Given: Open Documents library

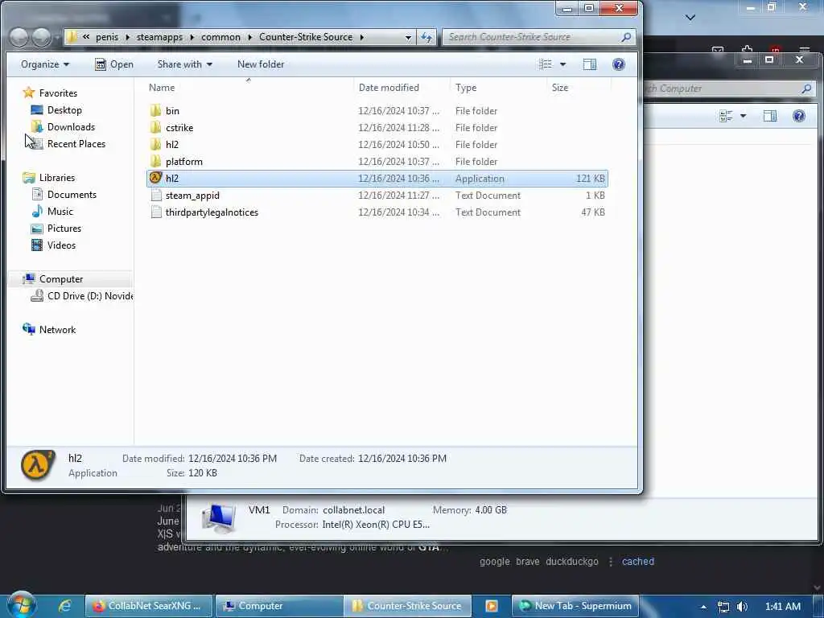Looking at the screenshot, I should click(x=72, y=195).
